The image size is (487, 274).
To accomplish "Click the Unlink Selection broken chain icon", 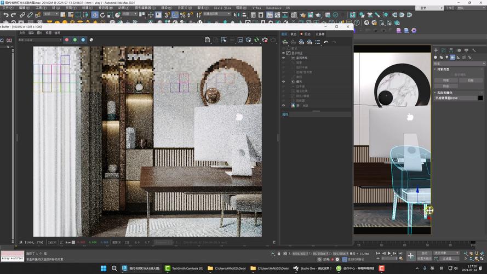I will pyautogui.click(x=30, y=15).
